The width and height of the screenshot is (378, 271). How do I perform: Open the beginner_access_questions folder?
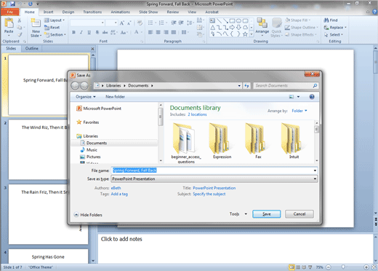[x=186, y=144]
